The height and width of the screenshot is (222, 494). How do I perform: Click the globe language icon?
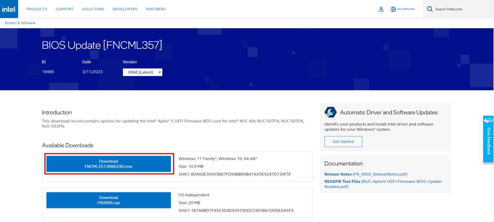(x=393, y=9)
